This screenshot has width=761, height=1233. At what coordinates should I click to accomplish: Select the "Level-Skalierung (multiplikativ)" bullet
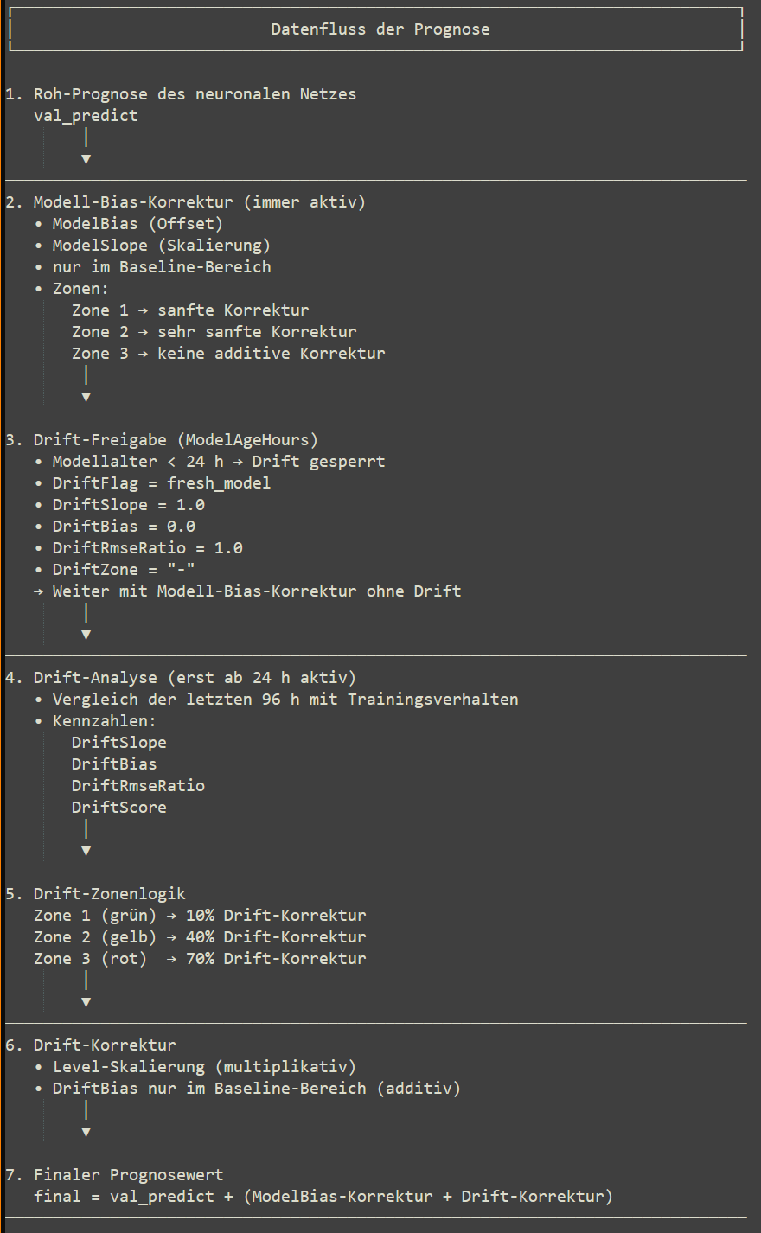[x=204, y=1067]
